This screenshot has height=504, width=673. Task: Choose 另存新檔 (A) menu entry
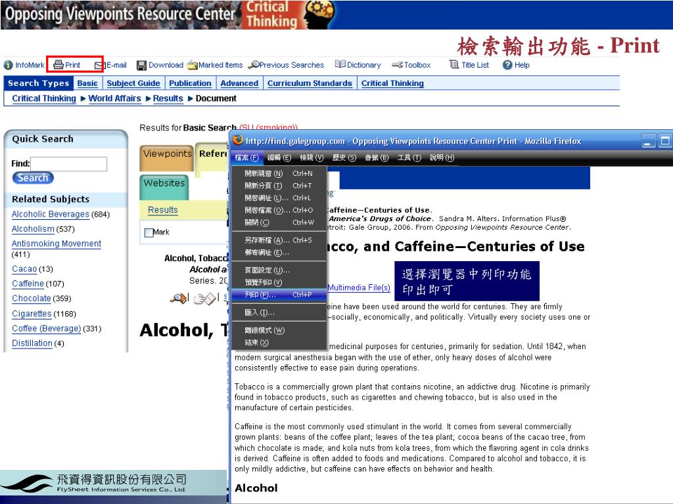(279, 240)
